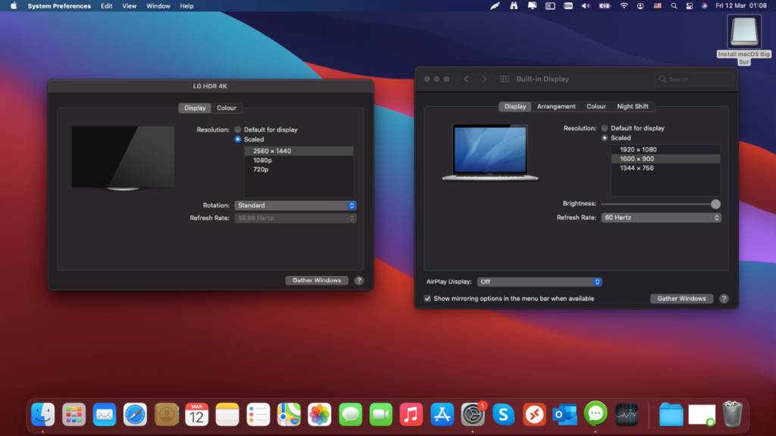Select 1920 × 1080 resolution in list
The width and height of the screenshot is (776, 436).
tap(638, 149)
